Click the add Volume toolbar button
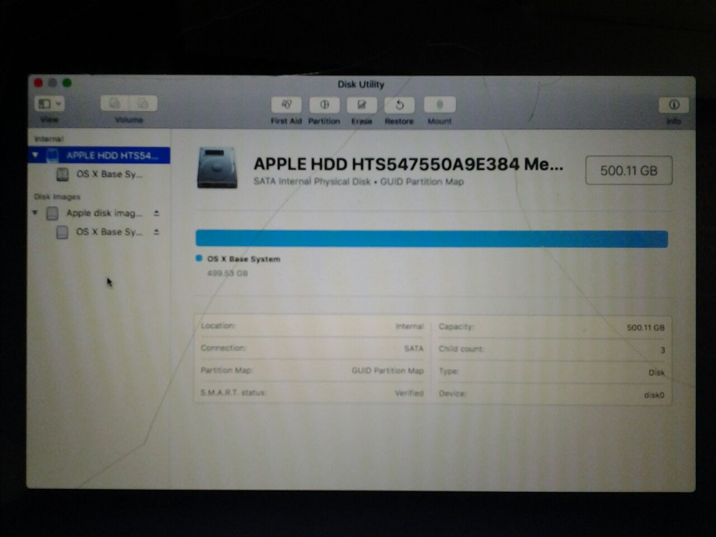Screen dimensions: 716x537 [x=115, y=103]
